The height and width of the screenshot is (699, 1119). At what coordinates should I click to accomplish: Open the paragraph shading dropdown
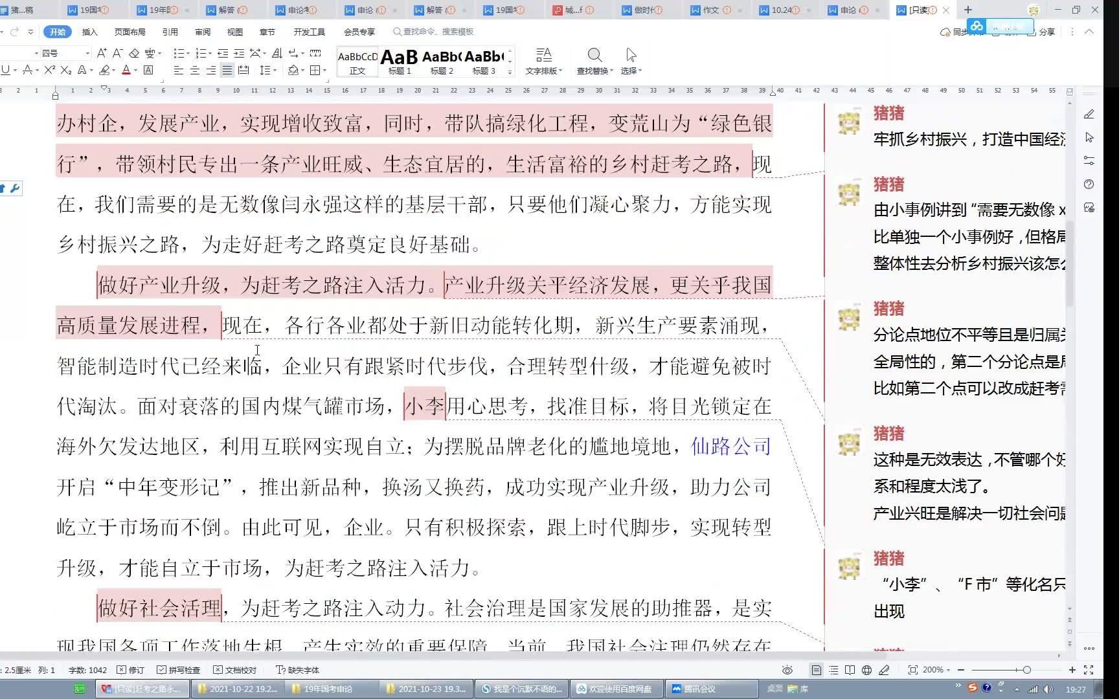(302, 70)
